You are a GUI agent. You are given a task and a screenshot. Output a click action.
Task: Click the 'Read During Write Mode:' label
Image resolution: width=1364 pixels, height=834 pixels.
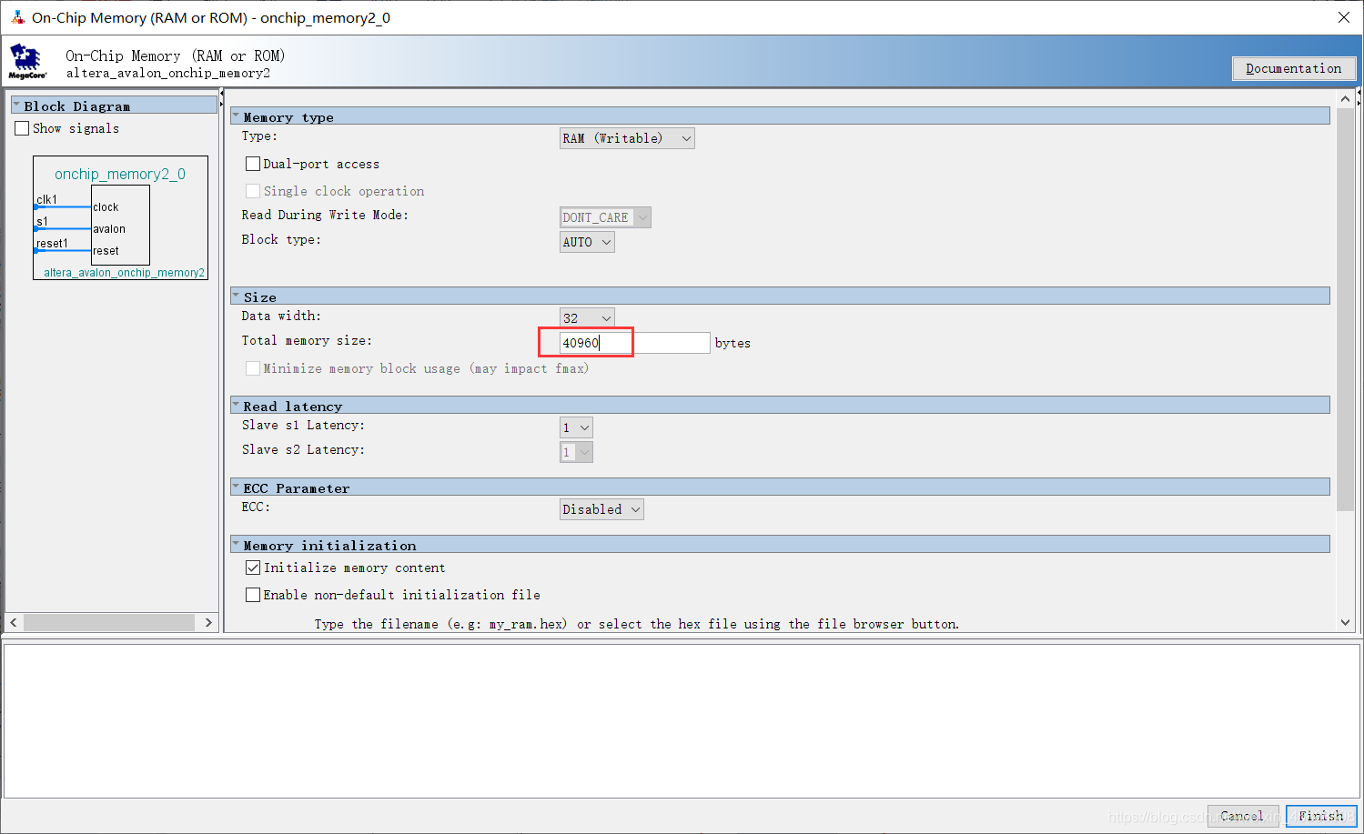(x=325, y=215)
